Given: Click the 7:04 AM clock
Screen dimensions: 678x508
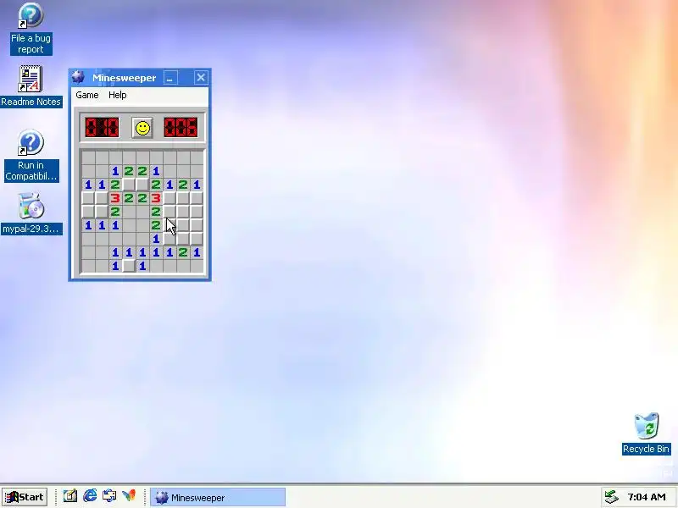Looking at the screenshot, I should tap(647, 497).
